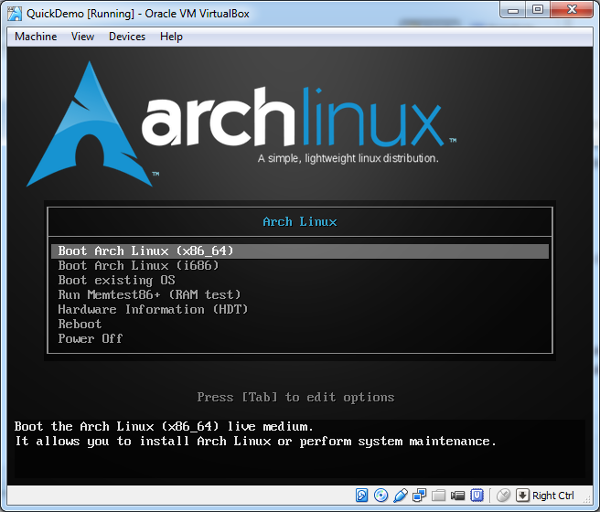This screenshot has height=512, width=600.
Task: Select Boot existing OS entry
Action: tap(300, 280)
